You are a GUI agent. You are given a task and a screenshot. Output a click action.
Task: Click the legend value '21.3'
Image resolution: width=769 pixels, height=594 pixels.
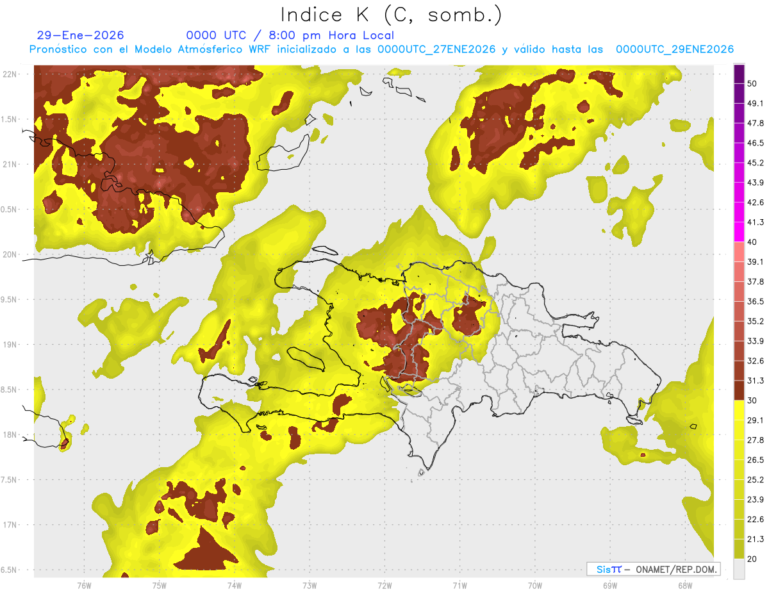[x=756, y=540]
